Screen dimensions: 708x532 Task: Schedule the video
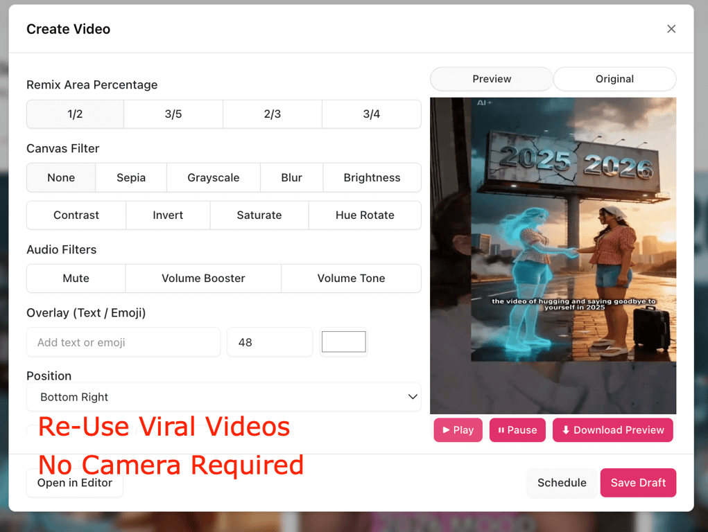pos(562,483)
